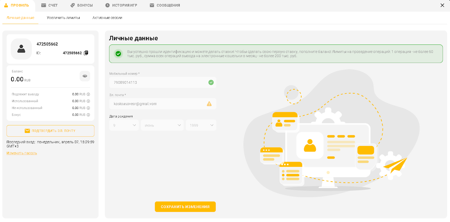Switch to the Счет tab
Viewport: 450px width, 222px height.
[x=49, y=5]
